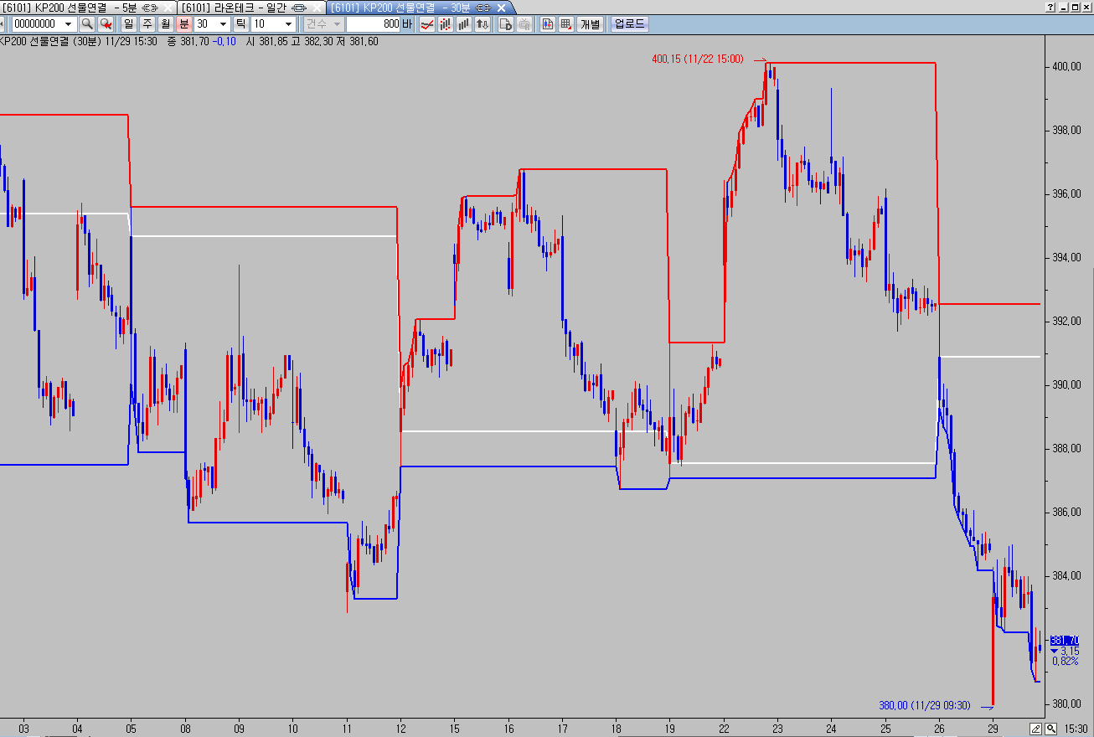Image resolution: width=1094 pixels, height=737 pixels.
Task: Switch to 라온테크 일간 tab
Action: (242, 7)
